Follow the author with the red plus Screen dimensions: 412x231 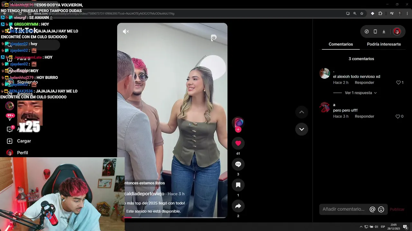coord(238,130)
